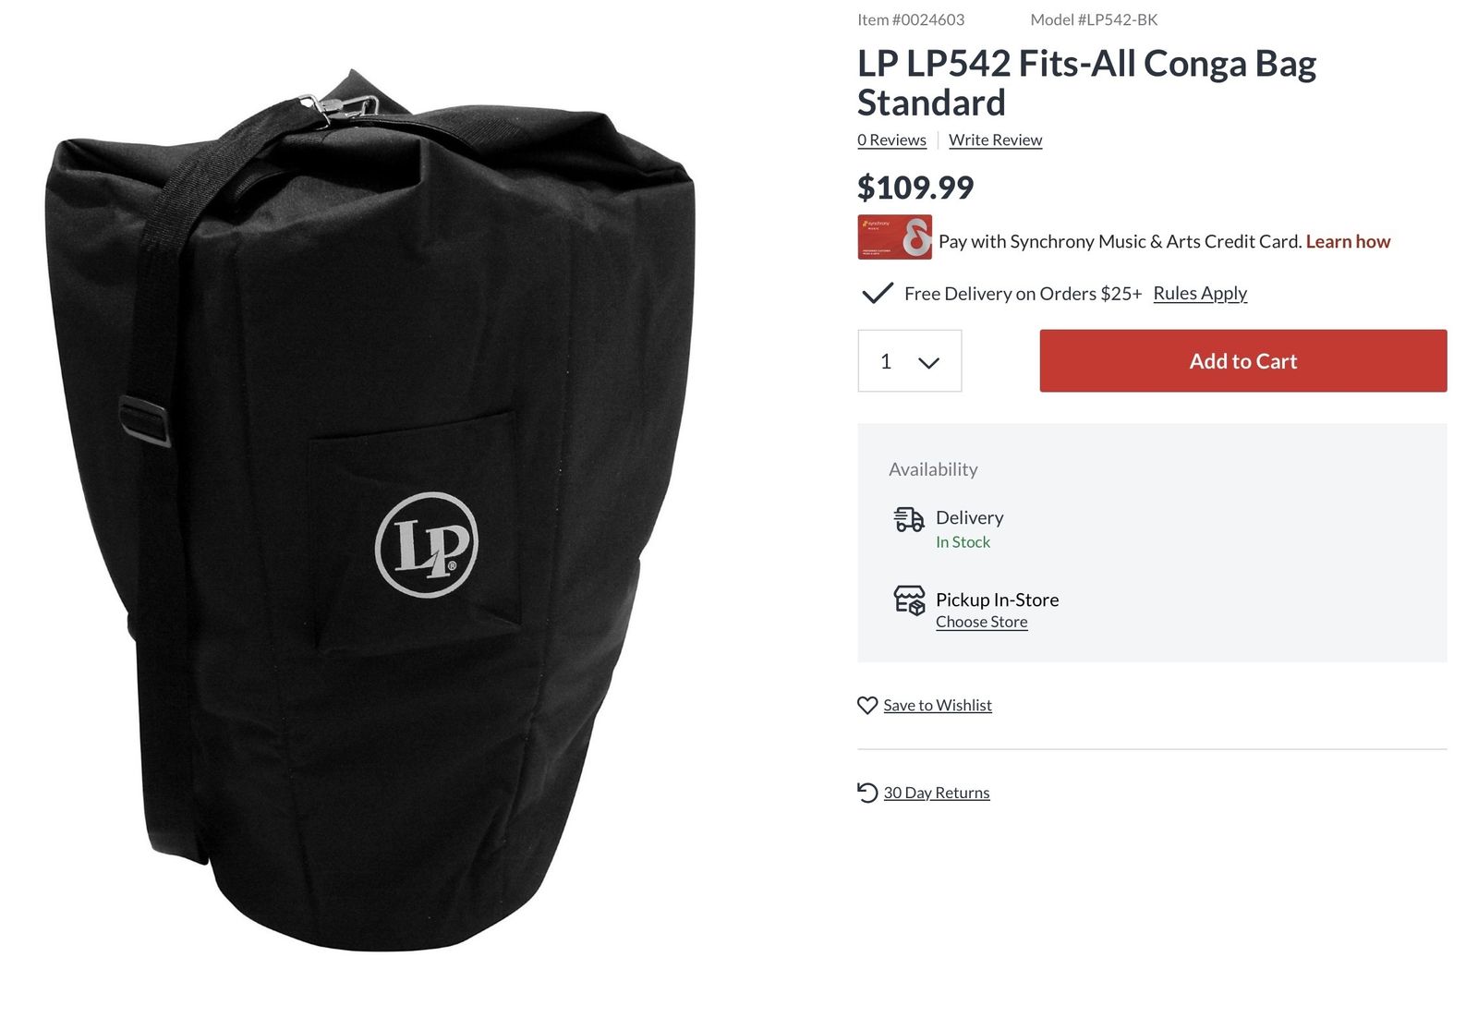Open the quantity dropdown
Screen dimensions: 1478x1018
909,361
